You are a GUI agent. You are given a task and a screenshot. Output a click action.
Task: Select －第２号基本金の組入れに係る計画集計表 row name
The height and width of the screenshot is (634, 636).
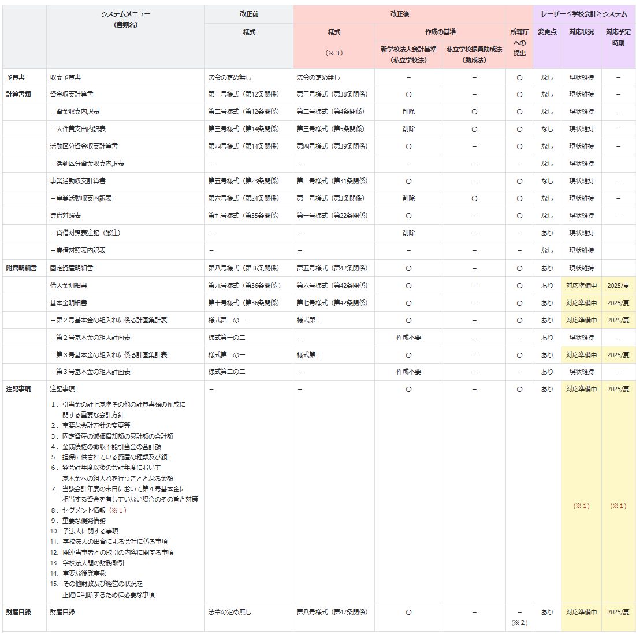[109, 320]
